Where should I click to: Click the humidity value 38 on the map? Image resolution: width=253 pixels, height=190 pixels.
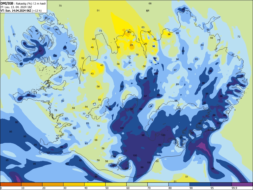pyautogui.click(x=169, y=34)
